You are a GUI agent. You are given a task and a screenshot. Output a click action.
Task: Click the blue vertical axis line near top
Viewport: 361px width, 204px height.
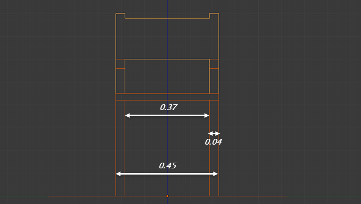pyautogui.click(x=168, y=6)
